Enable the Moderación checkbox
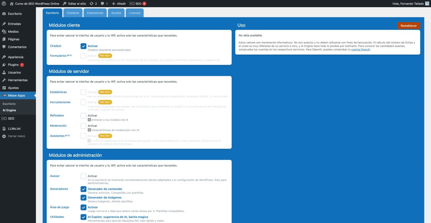The width and height of the screenshot is (431, 223). tap(83, 126)
